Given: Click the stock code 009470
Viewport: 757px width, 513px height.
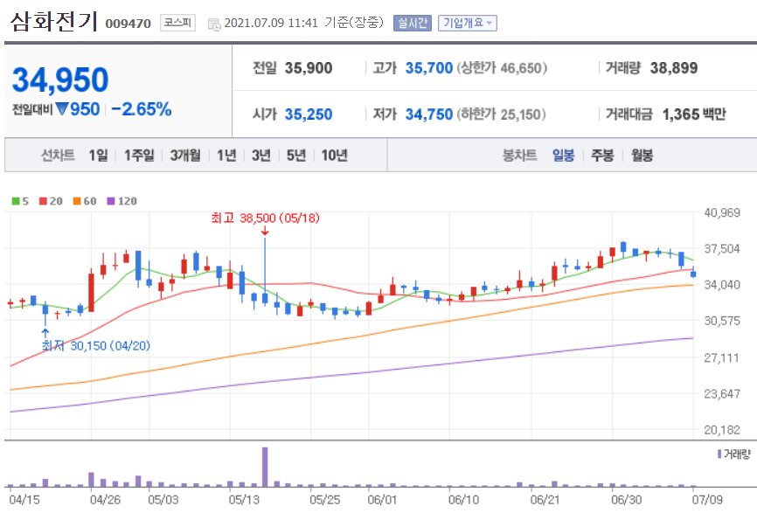Looking at the screenshot, I should pyautogui.click(x=128, y=24).
